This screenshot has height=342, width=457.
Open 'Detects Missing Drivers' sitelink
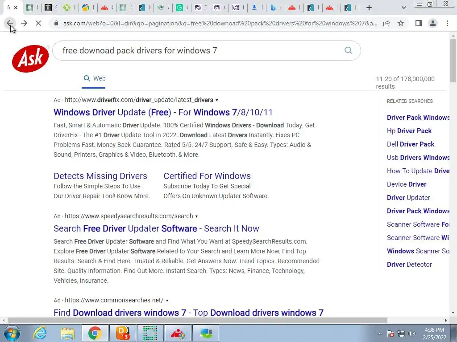coord(100,176)
